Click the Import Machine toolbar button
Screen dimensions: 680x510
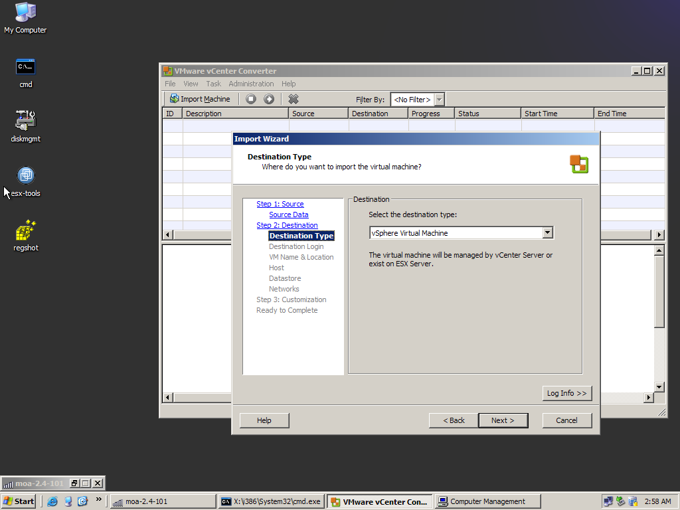pyautogui.click(x=200, y=100)
